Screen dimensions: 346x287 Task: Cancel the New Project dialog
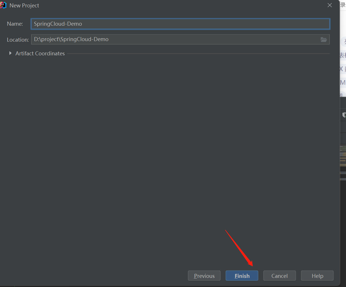tap(279, 276)
